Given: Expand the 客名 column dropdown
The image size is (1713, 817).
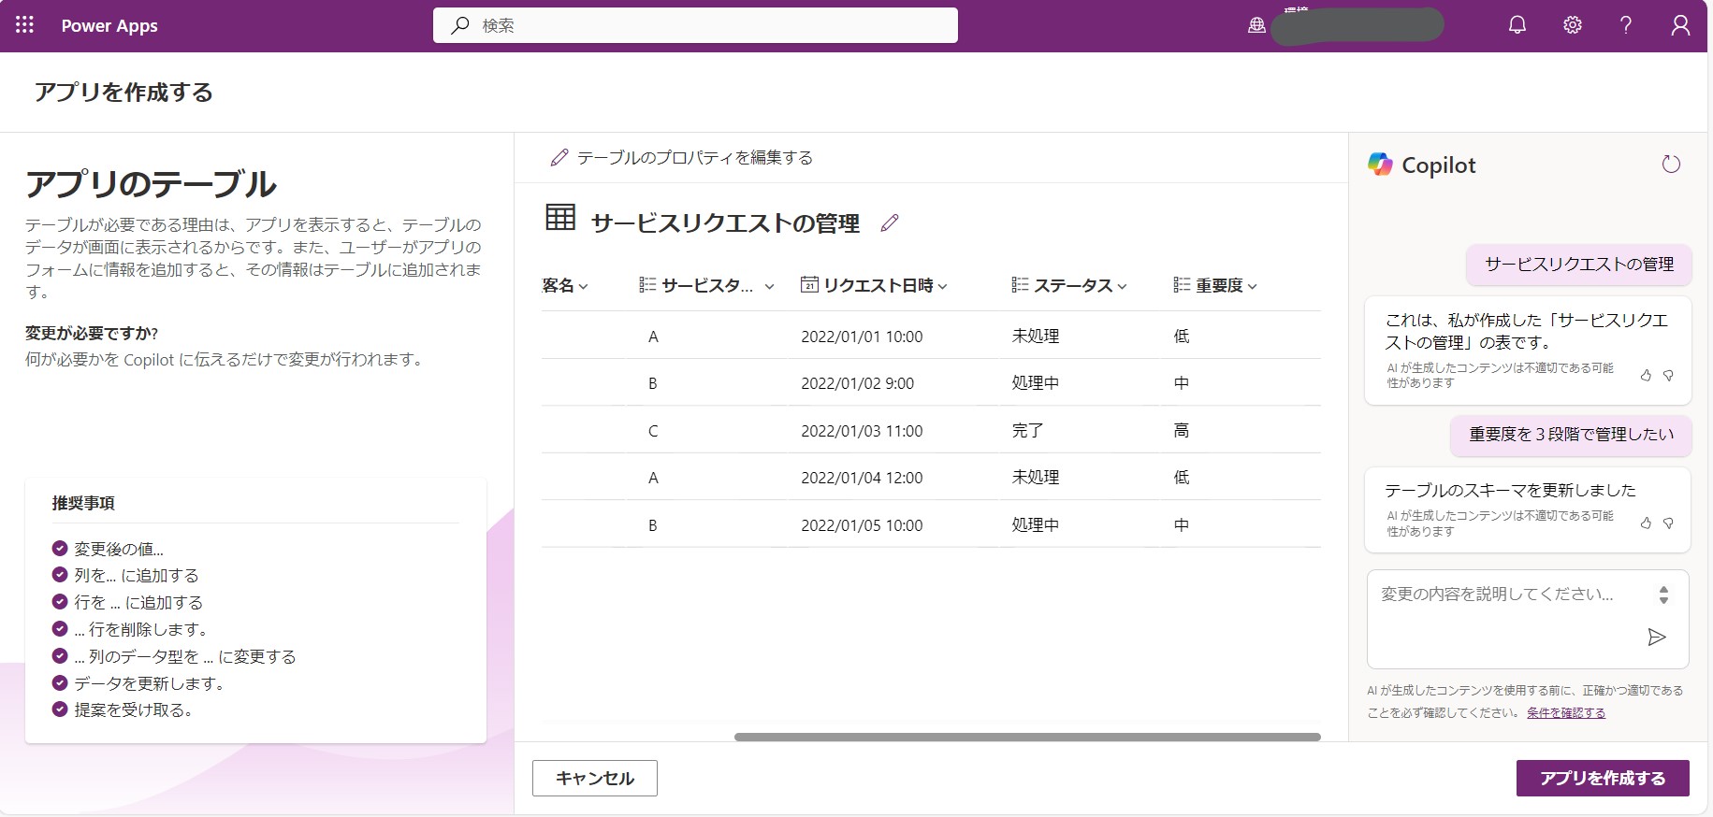Looking at the screenshot, I should 584,287.
